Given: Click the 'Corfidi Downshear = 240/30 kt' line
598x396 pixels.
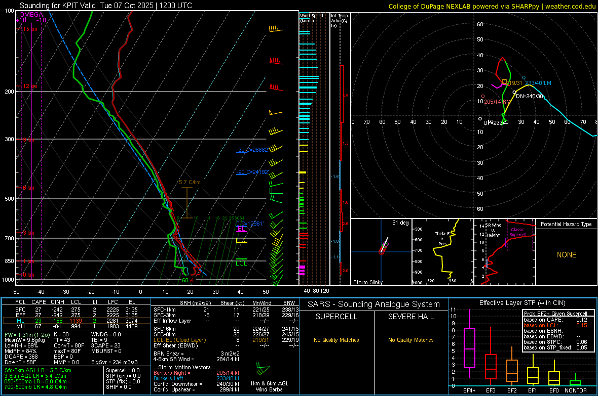Looking at the screenshot, I should tap(197, 384).
